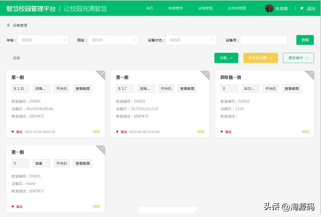The image size is (321, 217).
Task: Click the green 查看 search button
Action: [305, 40]
